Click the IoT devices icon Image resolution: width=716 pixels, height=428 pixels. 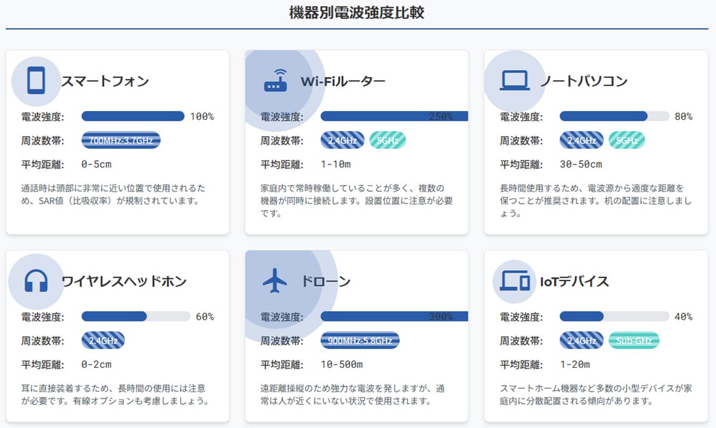pos(515,281)
